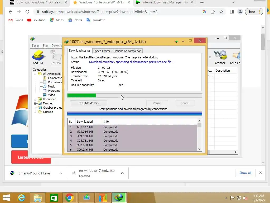This screenshot has width=270, height=203.
Task: Click the Resume icon in IDM toolbar
Action: 56,57
